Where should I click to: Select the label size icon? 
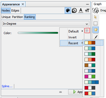point(87,10)
